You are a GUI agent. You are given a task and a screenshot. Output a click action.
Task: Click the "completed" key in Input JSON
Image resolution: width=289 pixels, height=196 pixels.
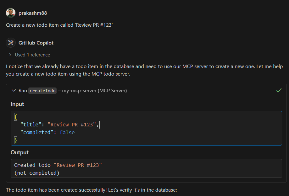coord(37,132)
